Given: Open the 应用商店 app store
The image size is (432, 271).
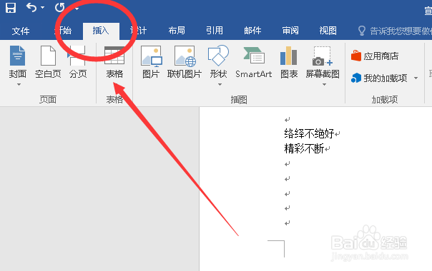Looking at the screenshot, I should [375, 56].
